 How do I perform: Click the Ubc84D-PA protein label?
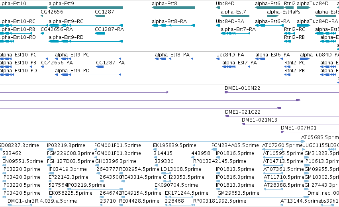point(230,55)
